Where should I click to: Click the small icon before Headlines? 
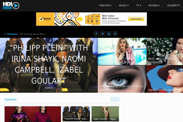pos(5,34)
